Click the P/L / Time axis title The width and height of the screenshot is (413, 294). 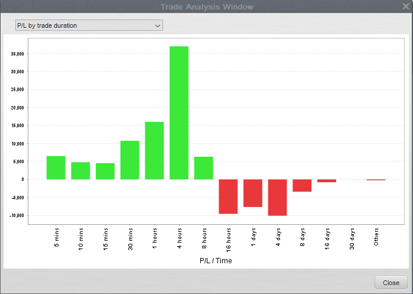tap(216, 259)
